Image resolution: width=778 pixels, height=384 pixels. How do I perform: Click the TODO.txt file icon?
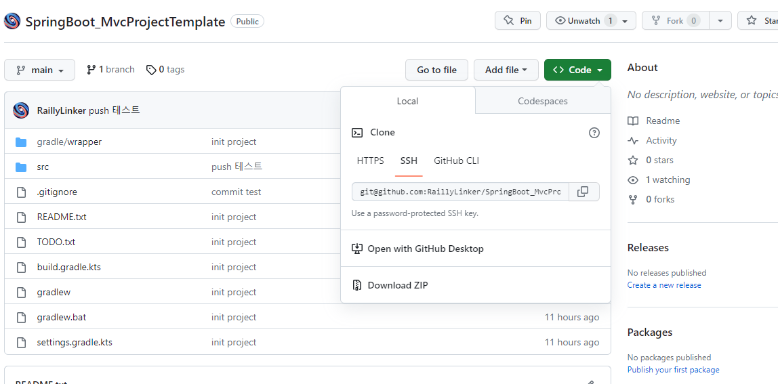tap(21, 242)
